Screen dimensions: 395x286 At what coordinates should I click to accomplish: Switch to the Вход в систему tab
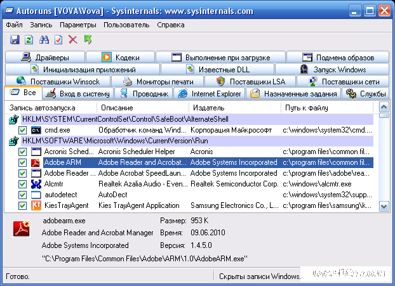(x=78, y=94)
